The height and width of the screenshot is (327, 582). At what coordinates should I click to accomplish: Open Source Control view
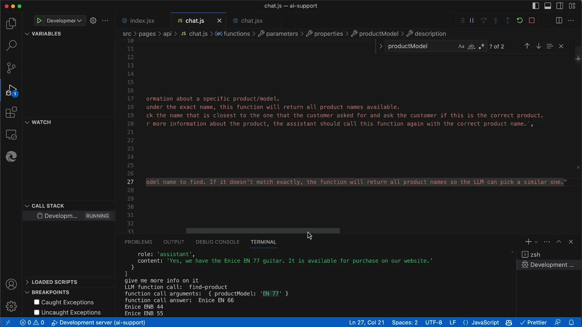(11, 68)
